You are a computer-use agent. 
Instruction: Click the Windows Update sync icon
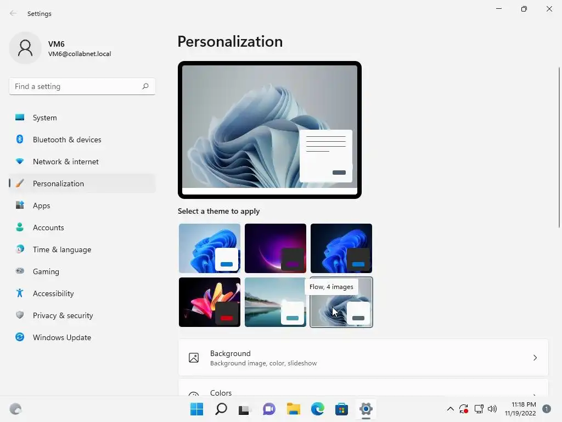pyautogui.click(x=20, y=337)
